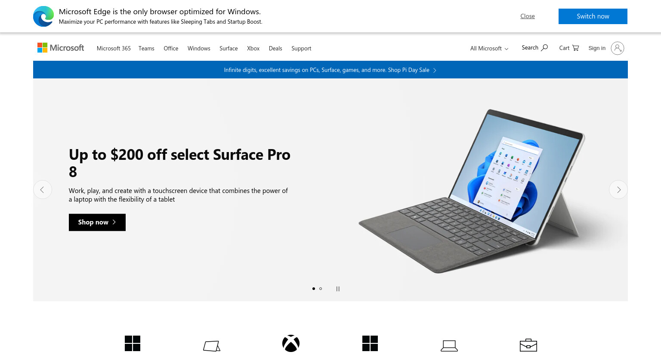Screen dimensions: 661x355
Task: Switch to the second carousel slide dot
Action: 321,289
